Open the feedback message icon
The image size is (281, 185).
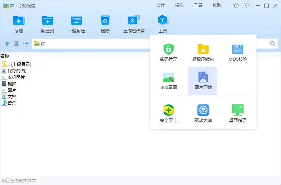coord(246,6)
